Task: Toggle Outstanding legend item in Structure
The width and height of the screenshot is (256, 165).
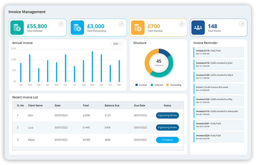Action: point(174,85)
